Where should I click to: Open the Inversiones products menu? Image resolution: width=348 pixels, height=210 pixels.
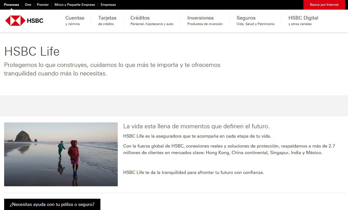point(205,21)
